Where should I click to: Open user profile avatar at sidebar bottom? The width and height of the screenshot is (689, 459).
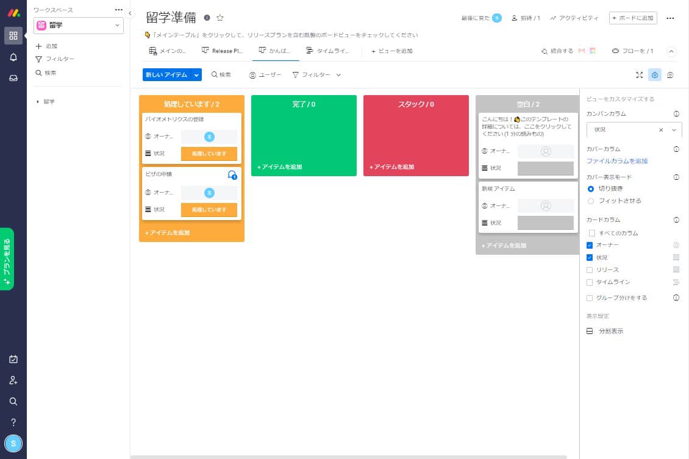(13, 444)
